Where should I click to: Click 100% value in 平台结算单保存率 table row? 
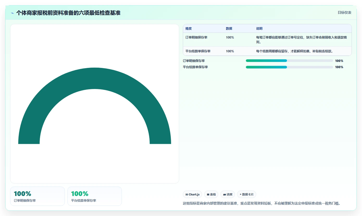coord(230,51)
